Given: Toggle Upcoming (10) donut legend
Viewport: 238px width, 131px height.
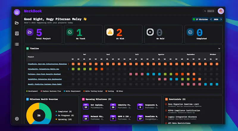Looking at the screenshot, I should (64, 119).
